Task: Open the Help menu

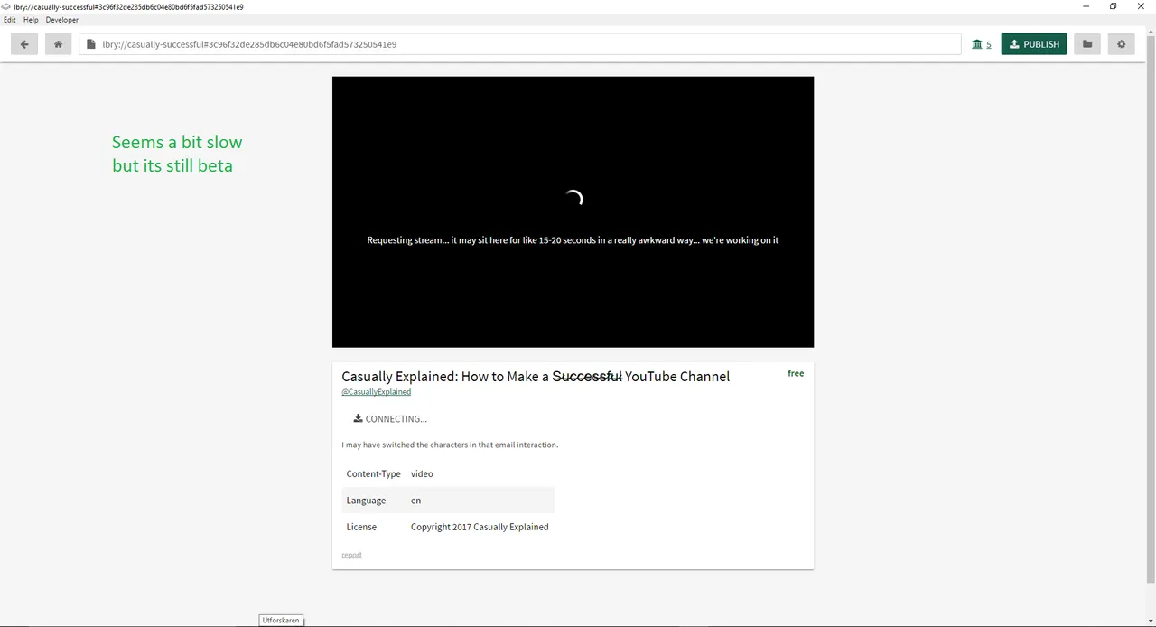Action: [31, 20]
